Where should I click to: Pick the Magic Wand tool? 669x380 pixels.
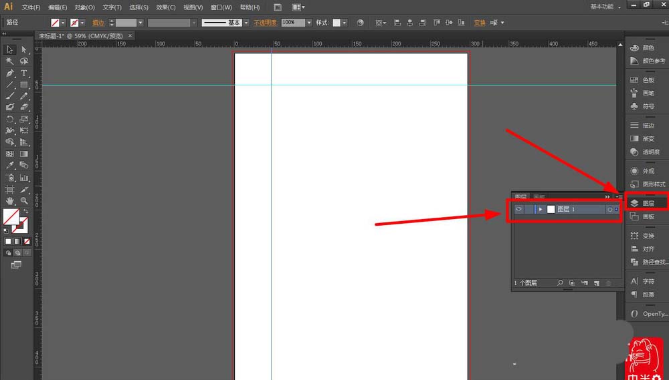click(9, 61)
